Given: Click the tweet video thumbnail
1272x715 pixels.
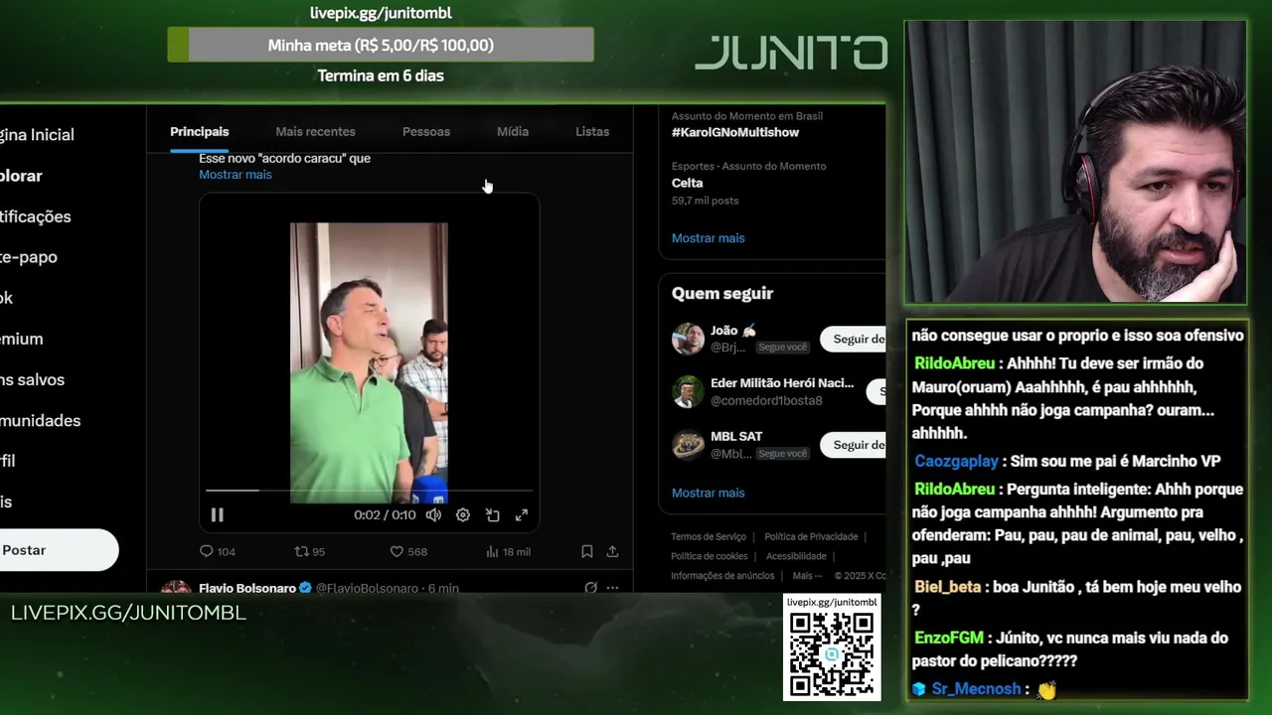Looking at the screenshot, I should pos(369,362).
